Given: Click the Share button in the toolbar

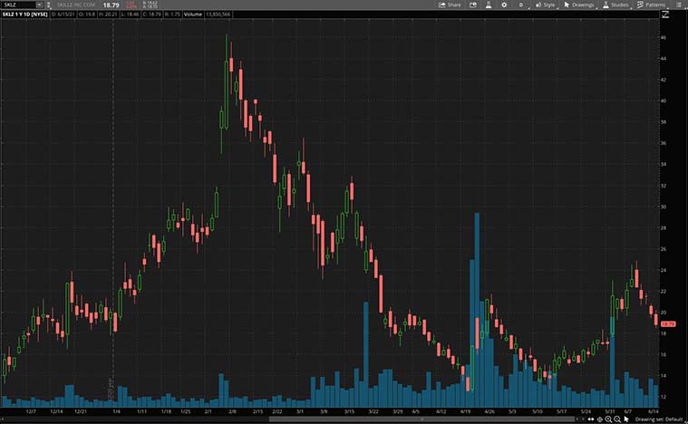Looking at the screenshot, I should 449,5.
